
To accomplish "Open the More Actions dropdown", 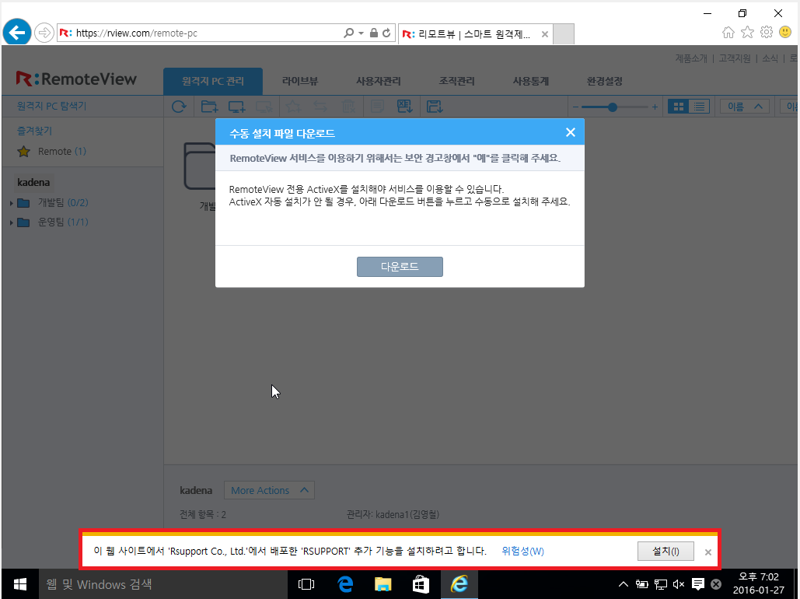I will 269,490.
